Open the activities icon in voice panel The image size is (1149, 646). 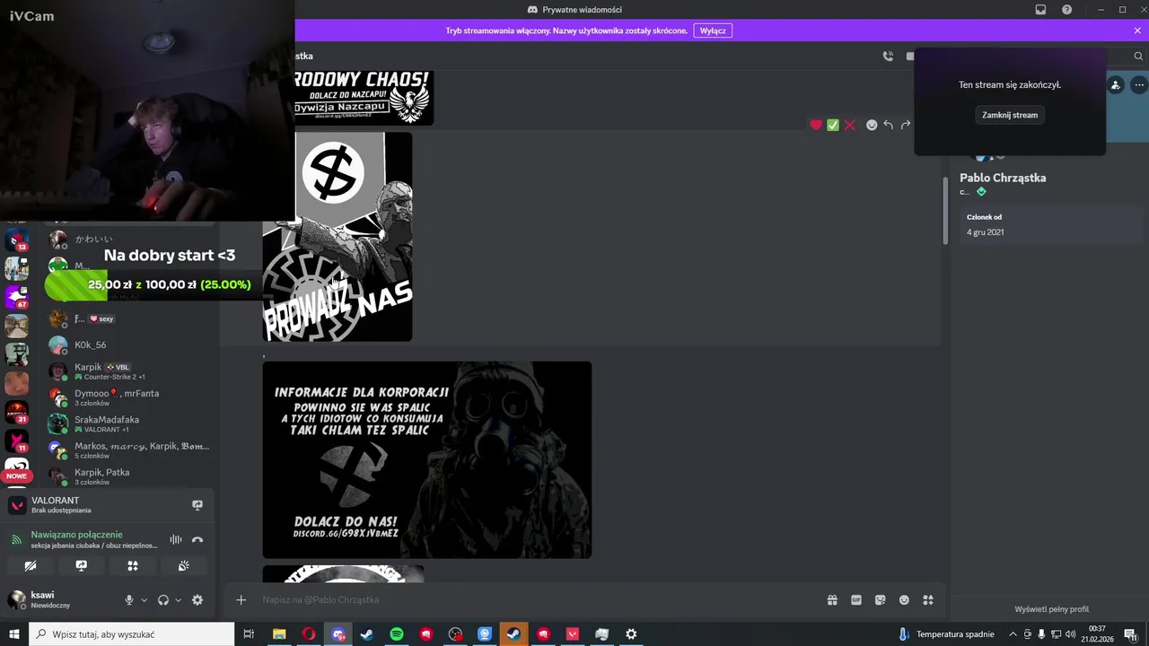133,565
